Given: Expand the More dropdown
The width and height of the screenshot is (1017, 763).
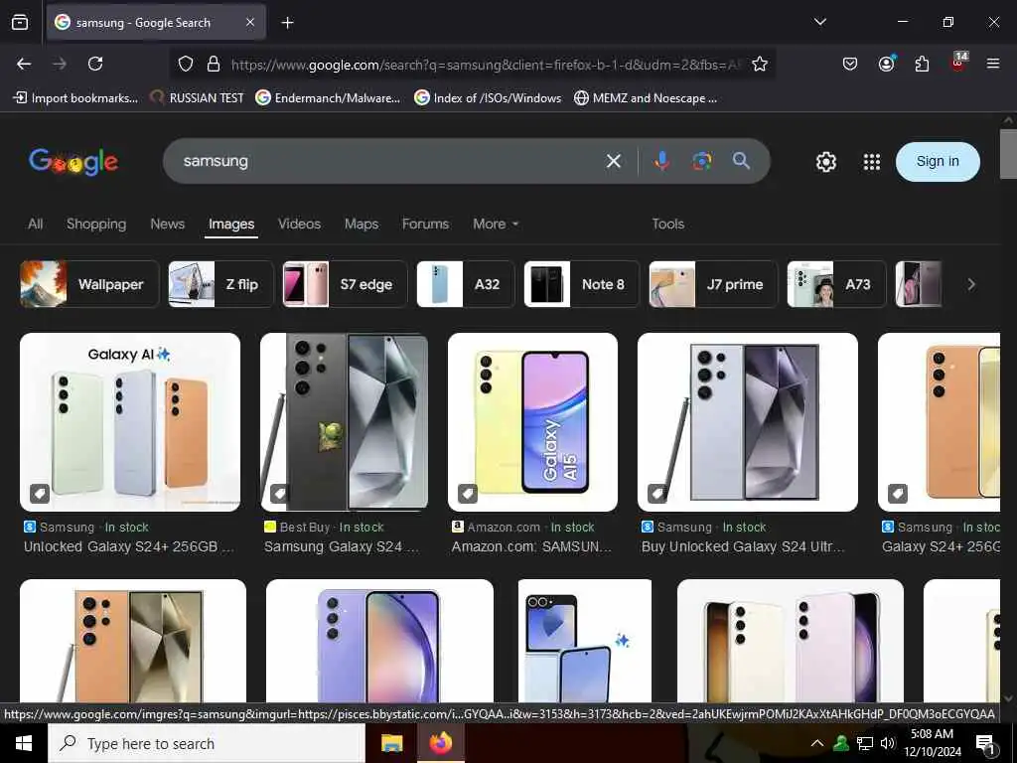Looking at the screenshot, I should coord(496,224).
